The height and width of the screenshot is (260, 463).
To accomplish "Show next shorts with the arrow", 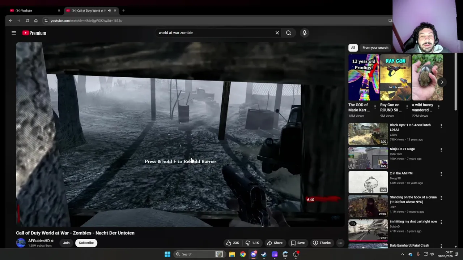I will (442, 82).
